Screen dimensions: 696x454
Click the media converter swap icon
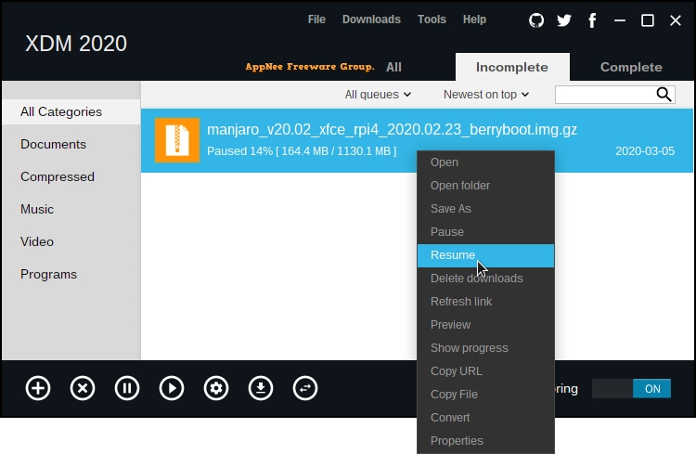click(x=305, y=388)
